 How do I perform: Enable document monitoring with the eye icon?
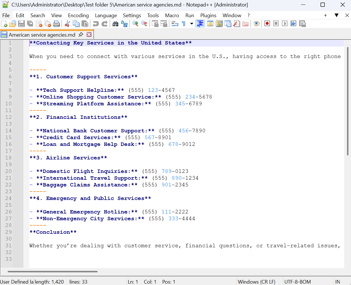tap(256, 24)
